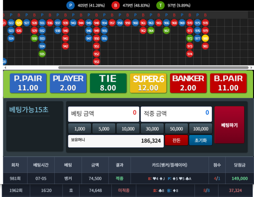Click the green T tie stats icon
Viewport: 254px width, 197px height.
tap(160, 5)
